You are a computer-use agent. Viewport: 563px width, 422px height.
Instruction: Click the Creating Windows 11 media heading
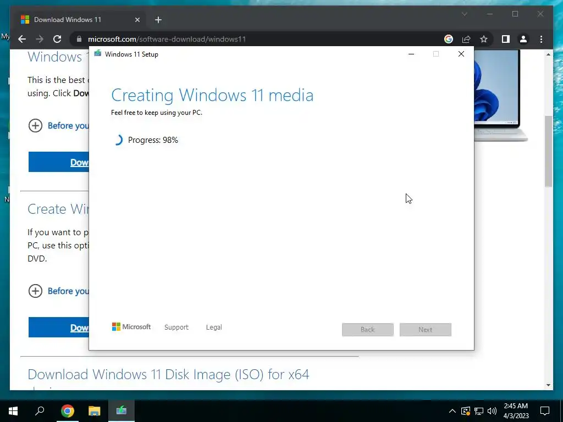212,95
